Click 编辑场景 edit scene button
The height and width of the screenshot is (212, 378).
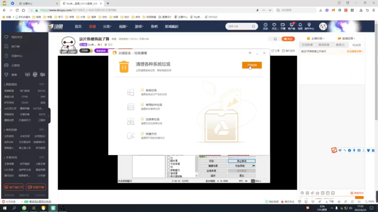click(213, 166)
